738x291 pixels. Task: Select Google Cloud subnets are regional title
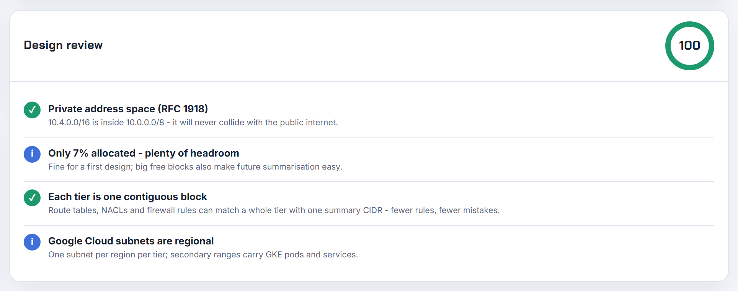point(131,241)
